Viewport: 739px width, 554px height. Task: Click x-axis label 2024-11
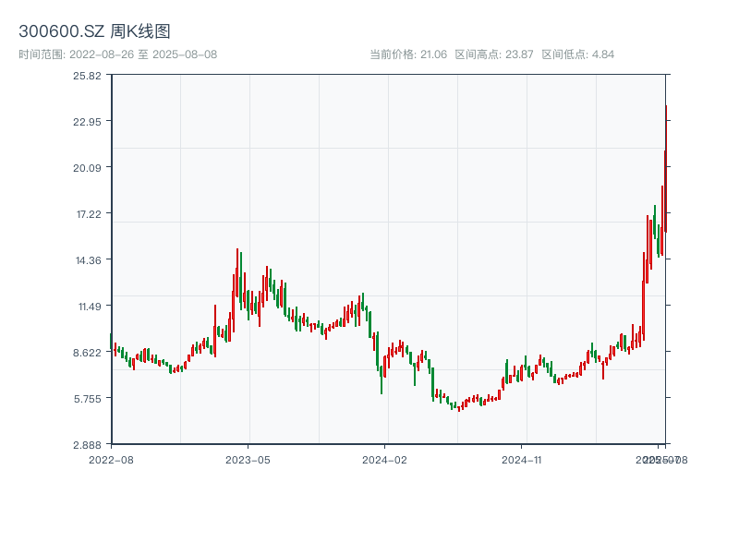(x=521, y=460)
